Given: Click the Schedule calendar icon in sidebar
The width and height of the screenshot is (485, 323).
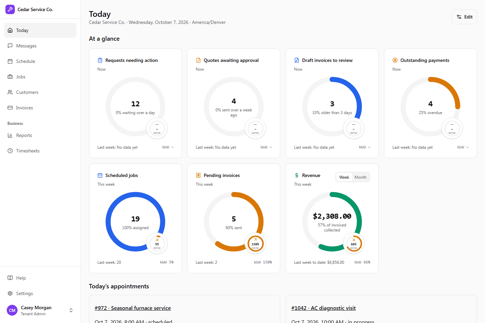Looking at the screenshot, I should (x=10, y=61).
